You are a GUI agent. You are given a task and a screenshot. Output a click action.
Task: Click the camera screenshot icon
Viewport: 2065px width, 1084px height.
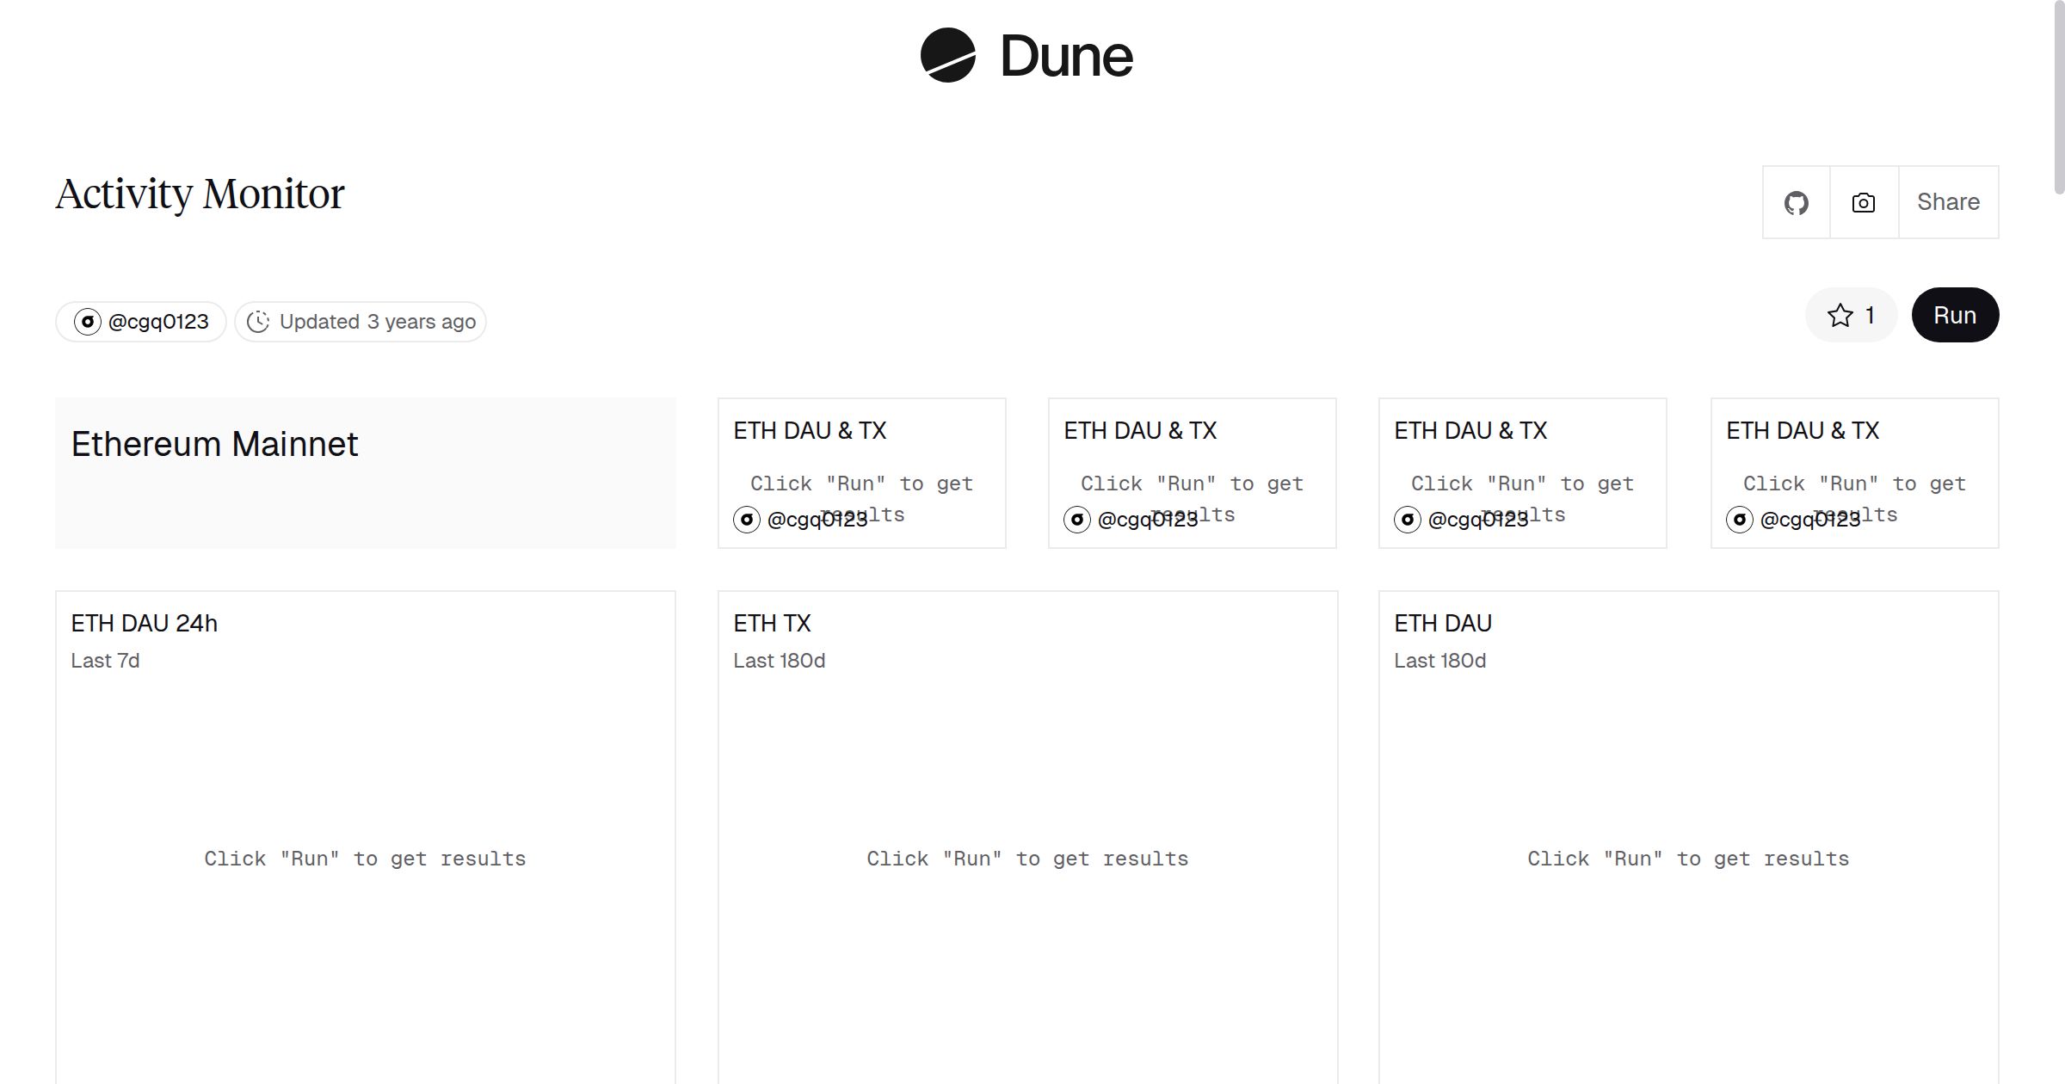point(1864,203)
